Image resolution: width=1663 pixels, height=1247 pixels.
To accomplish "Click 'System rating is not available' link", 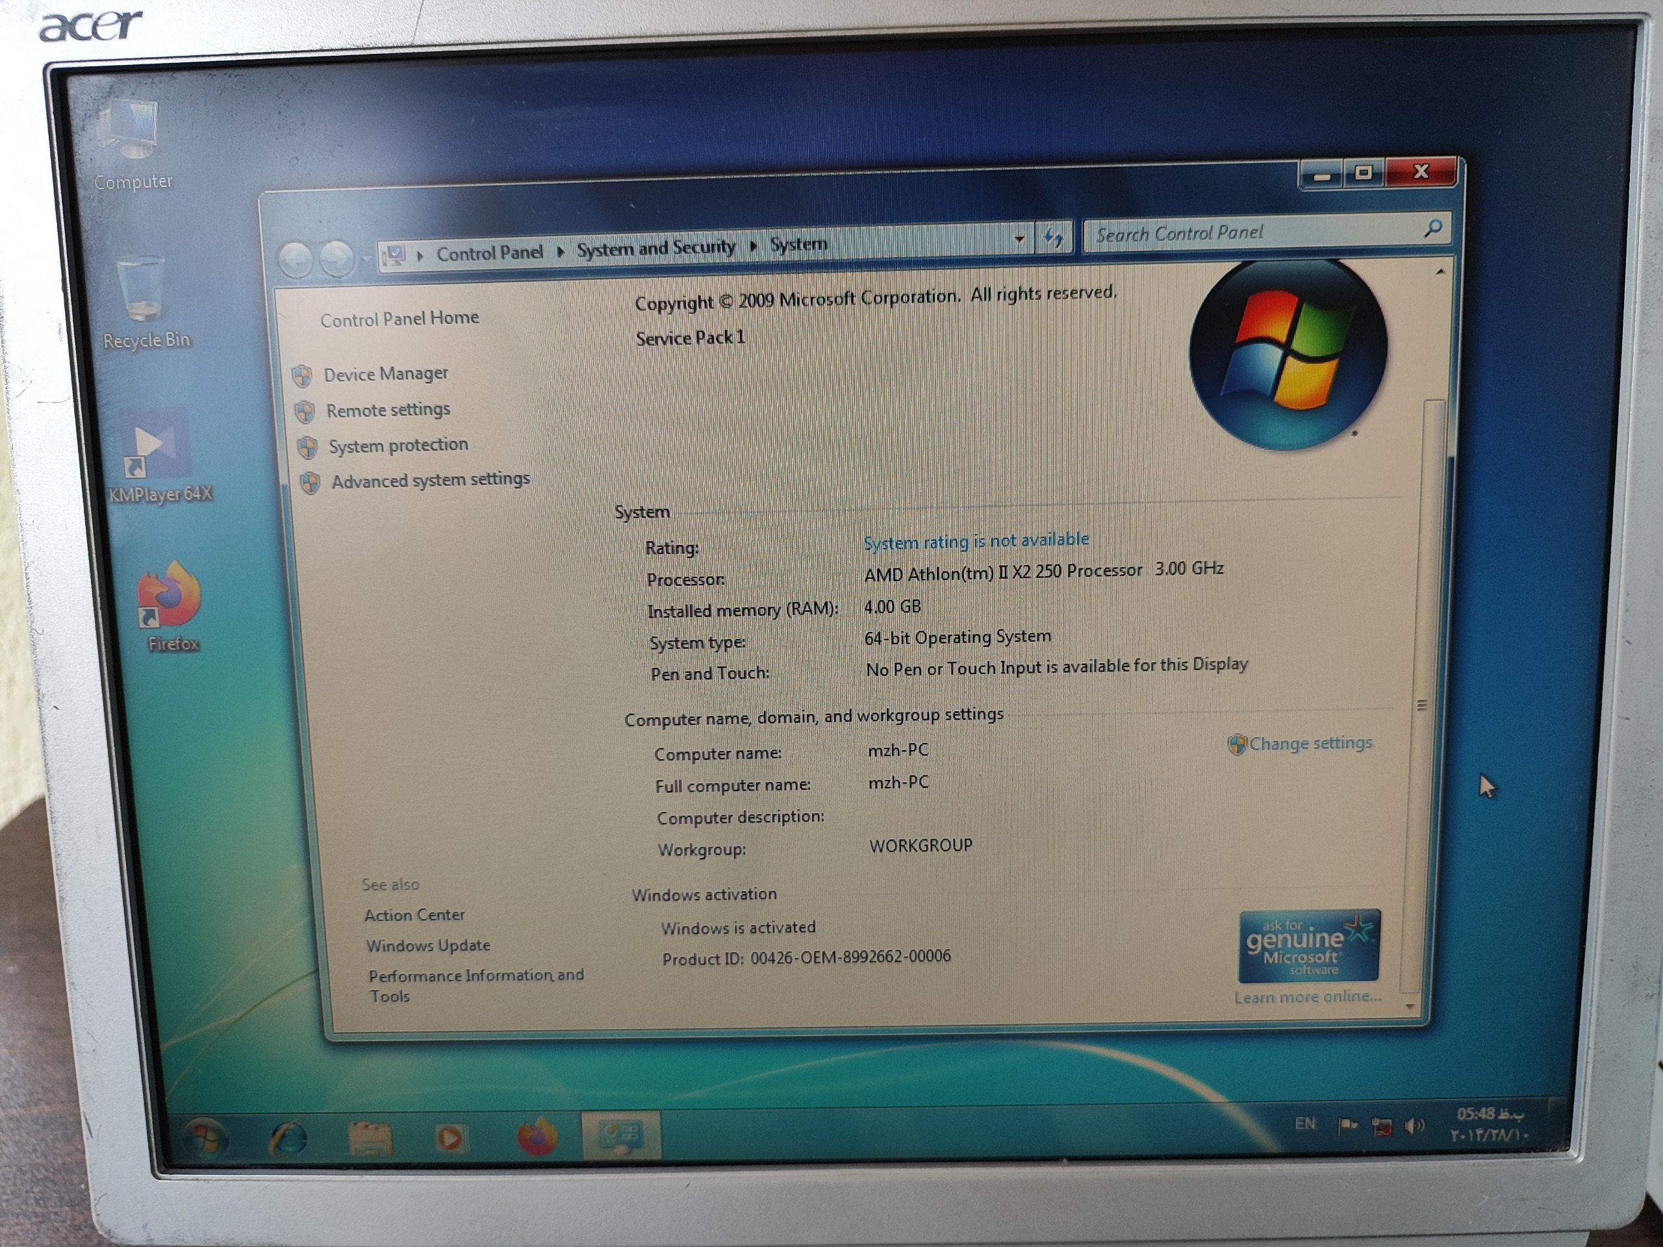I will coord(976,540).
